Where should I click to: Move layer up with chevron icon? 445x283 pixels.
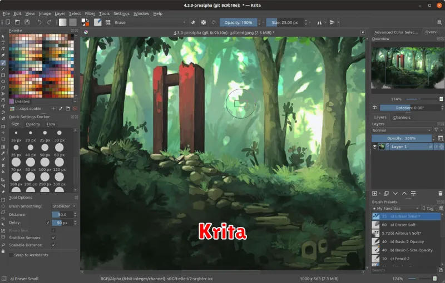tap(404, 194)
